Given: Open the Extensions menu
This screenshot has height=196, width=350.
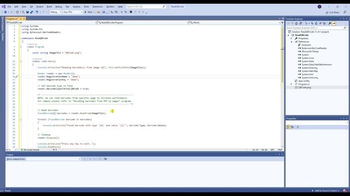Looking at the screenshot, I should pyautogui.click(x=97, y=7).
